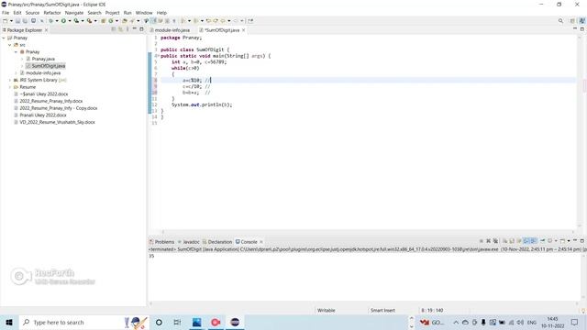Switch to the Declaration tab
Image resolution: width=587 pixels, height=330 pixels.
(217, 242)
